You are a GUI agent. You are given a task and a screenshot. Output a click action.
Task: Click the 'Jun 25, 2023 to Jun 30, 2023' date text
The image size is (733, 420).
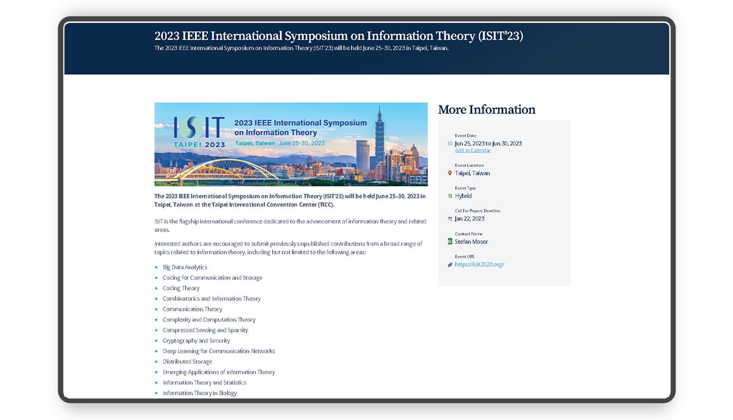[x=488, y=144]
